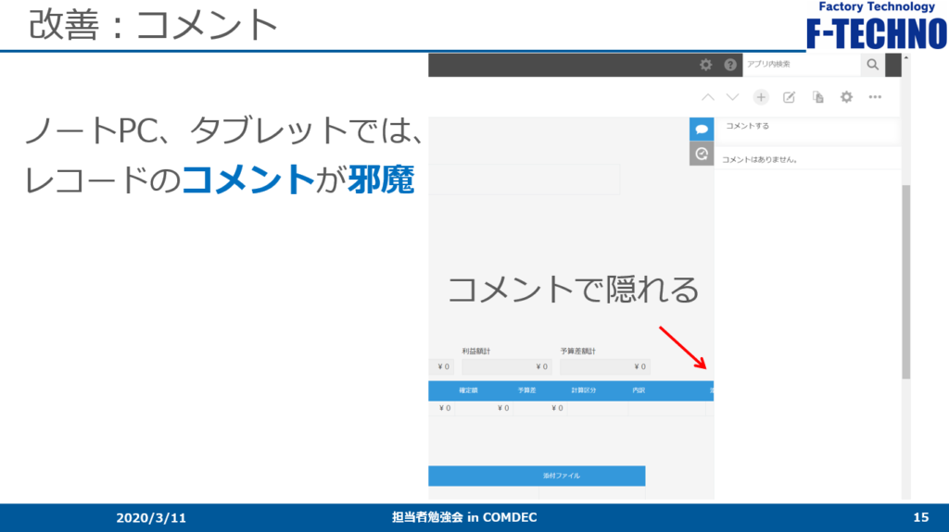
Task: Open app settings gear in record toolbar
Action: click(846, 97)
